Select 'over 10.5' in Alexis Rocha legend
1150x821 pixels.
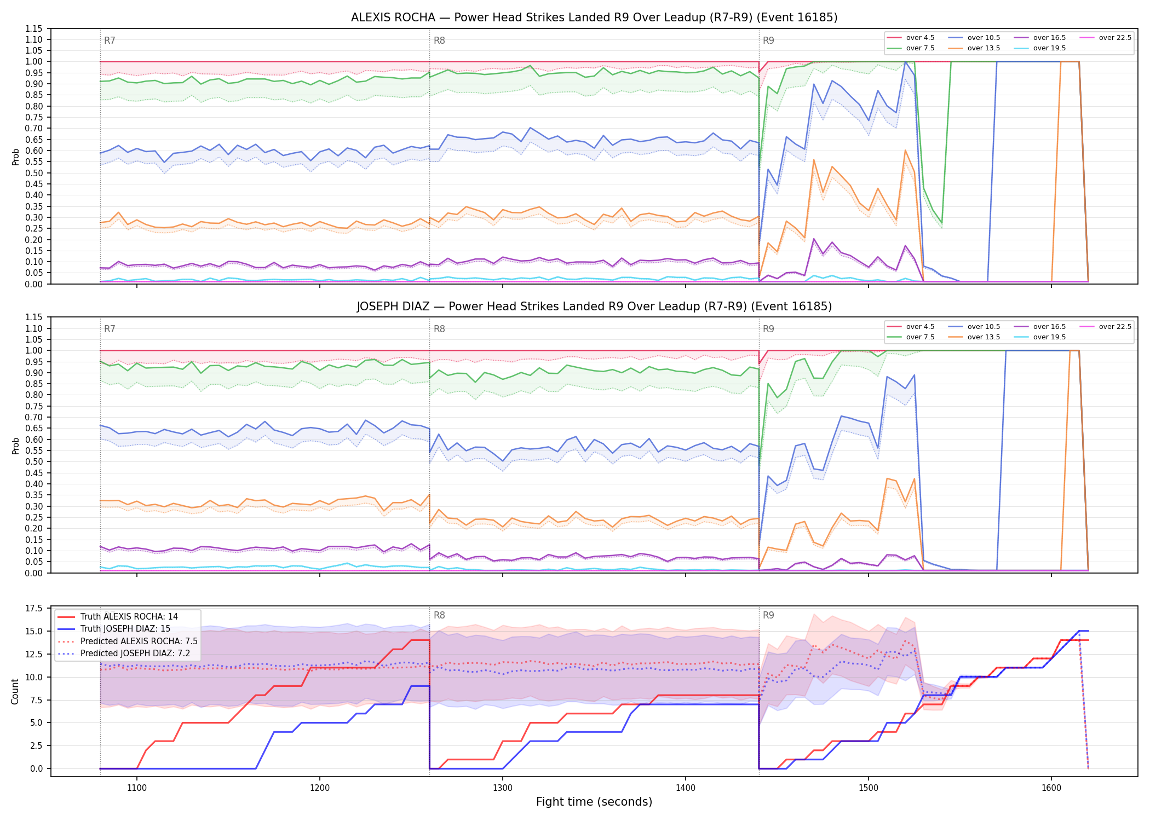coord(974,38)
